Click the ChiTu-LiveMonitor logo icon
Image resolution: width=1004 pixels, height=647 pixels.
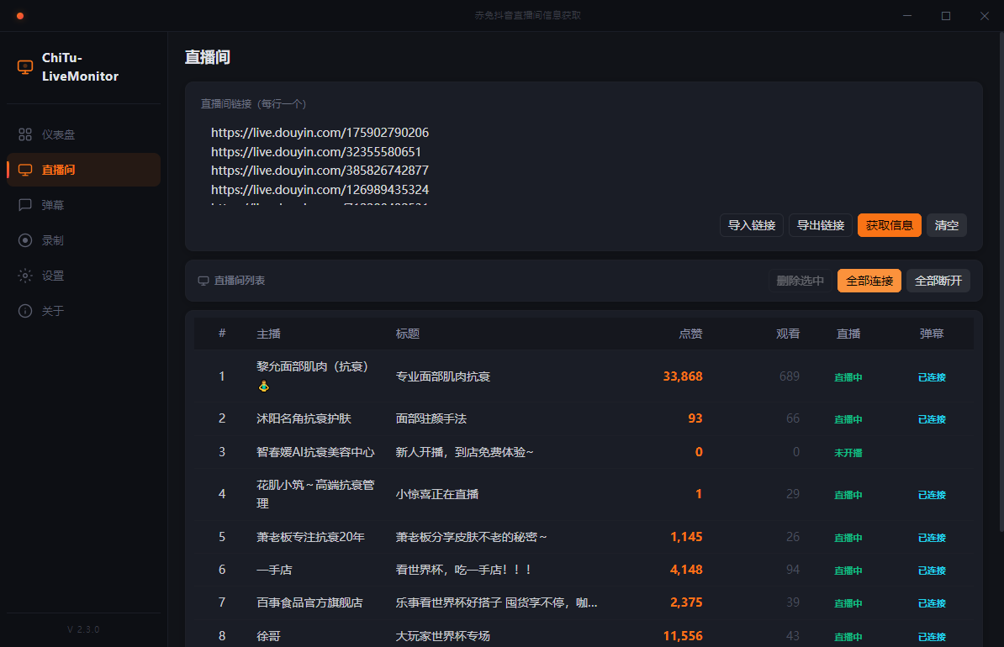[25, 67]
